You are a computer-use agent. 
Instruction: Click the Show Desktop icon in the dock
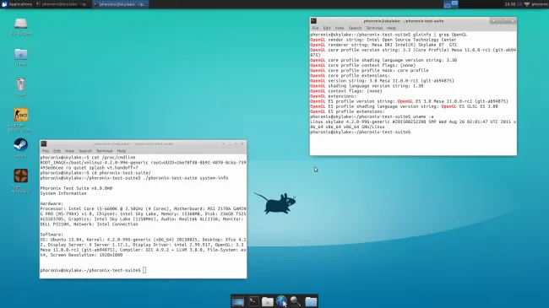coord(237,301)
